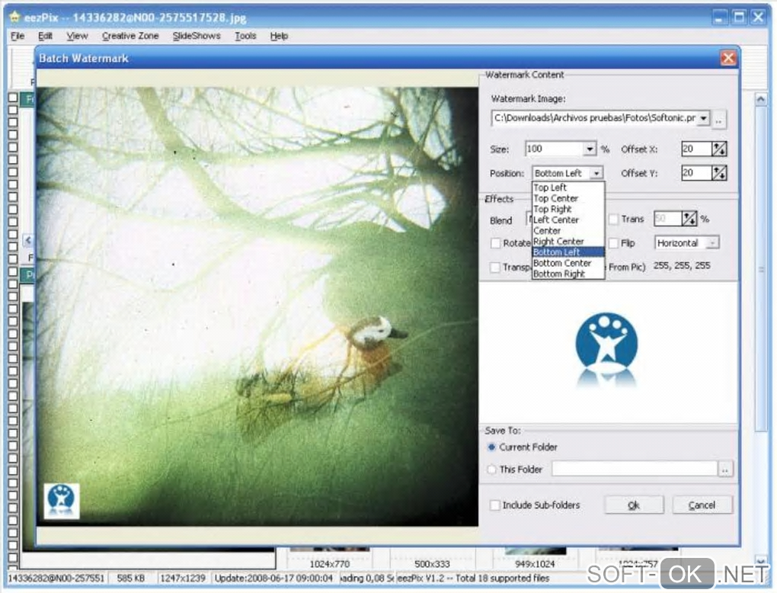Screen dimensions: 777x593
Task: Open the Size percentage dropdown
Action: pyautogui.click(x=589, y=149)
